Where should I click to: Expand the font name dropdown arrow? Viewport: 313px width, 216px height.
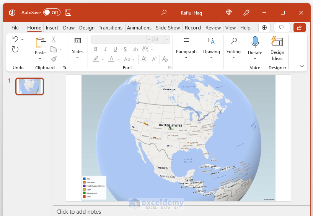tap(149, 39)
